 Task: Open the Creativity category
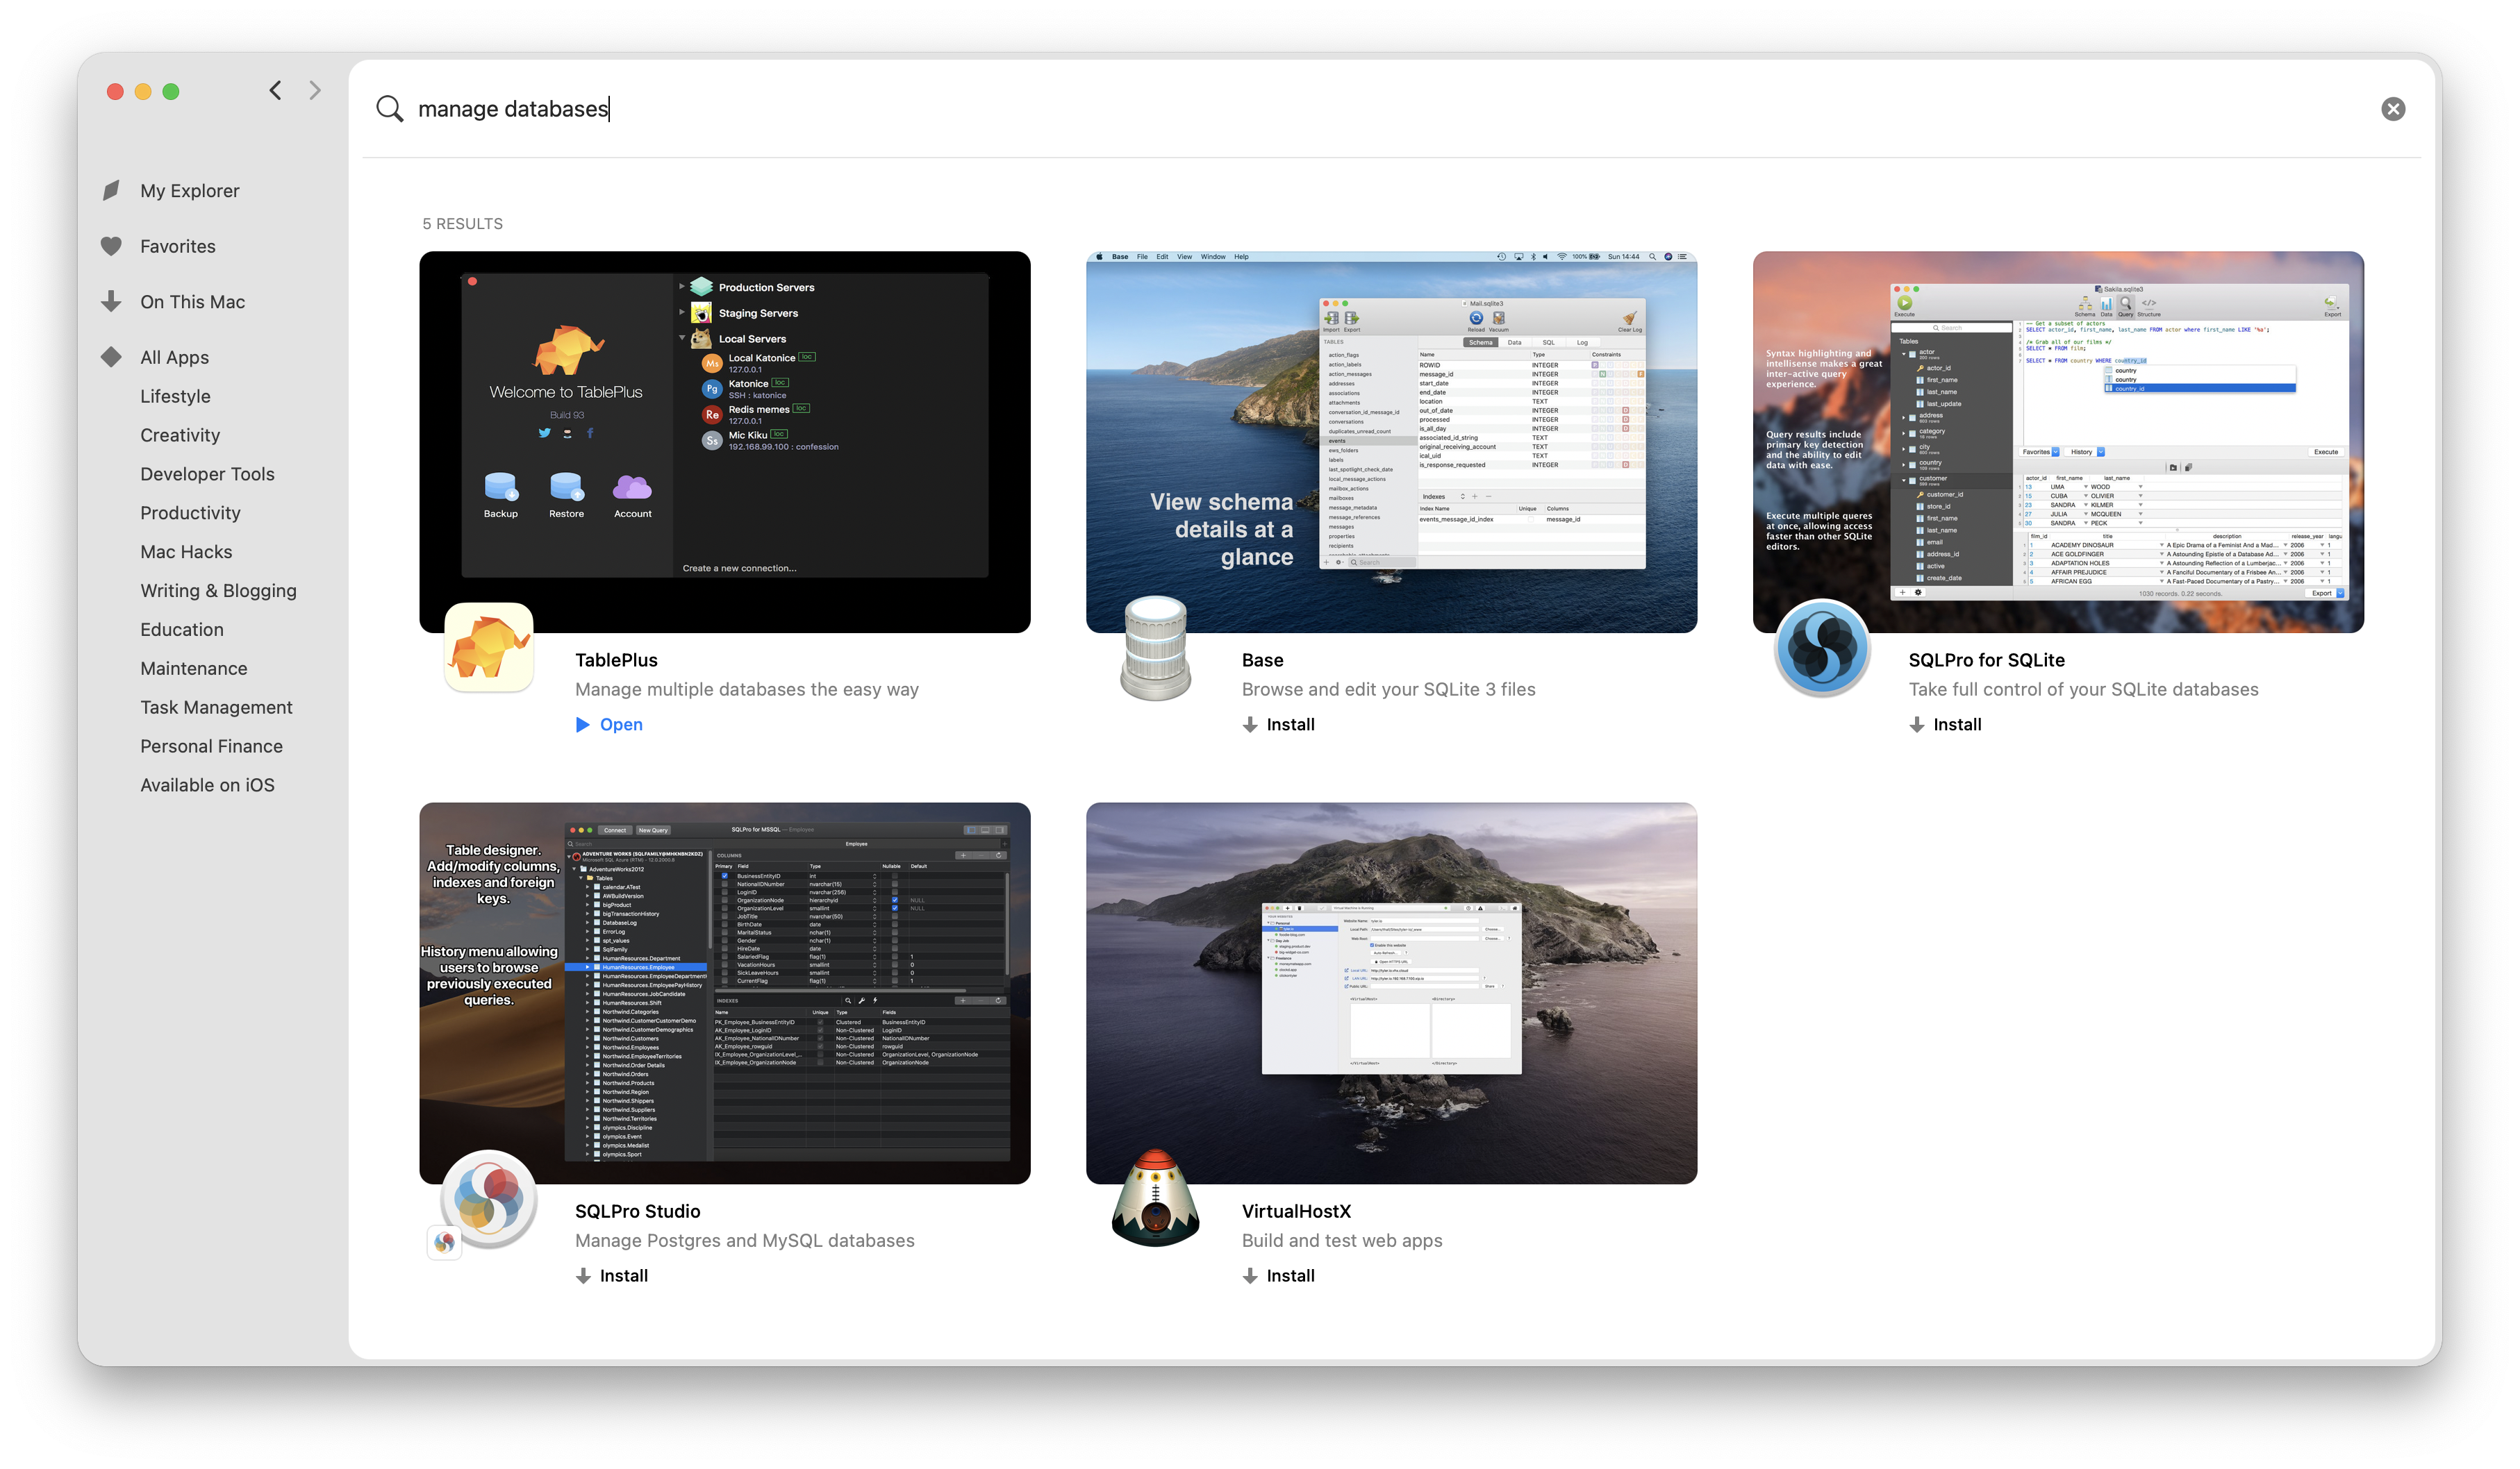coord(180,436)
